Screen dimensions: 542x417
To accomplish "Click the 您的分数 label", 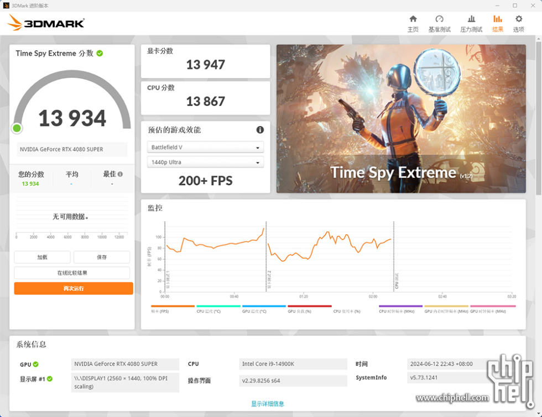I will pos(31,175).
